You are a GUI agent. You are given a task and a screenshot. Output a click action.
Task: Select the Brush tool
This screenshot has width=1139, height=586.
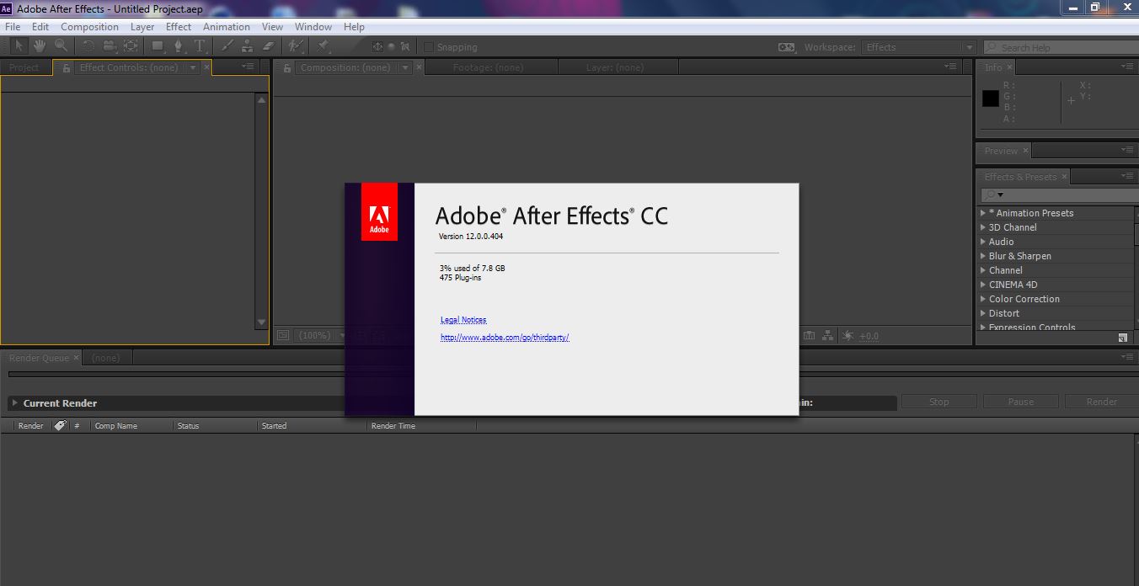pos(227,46)
